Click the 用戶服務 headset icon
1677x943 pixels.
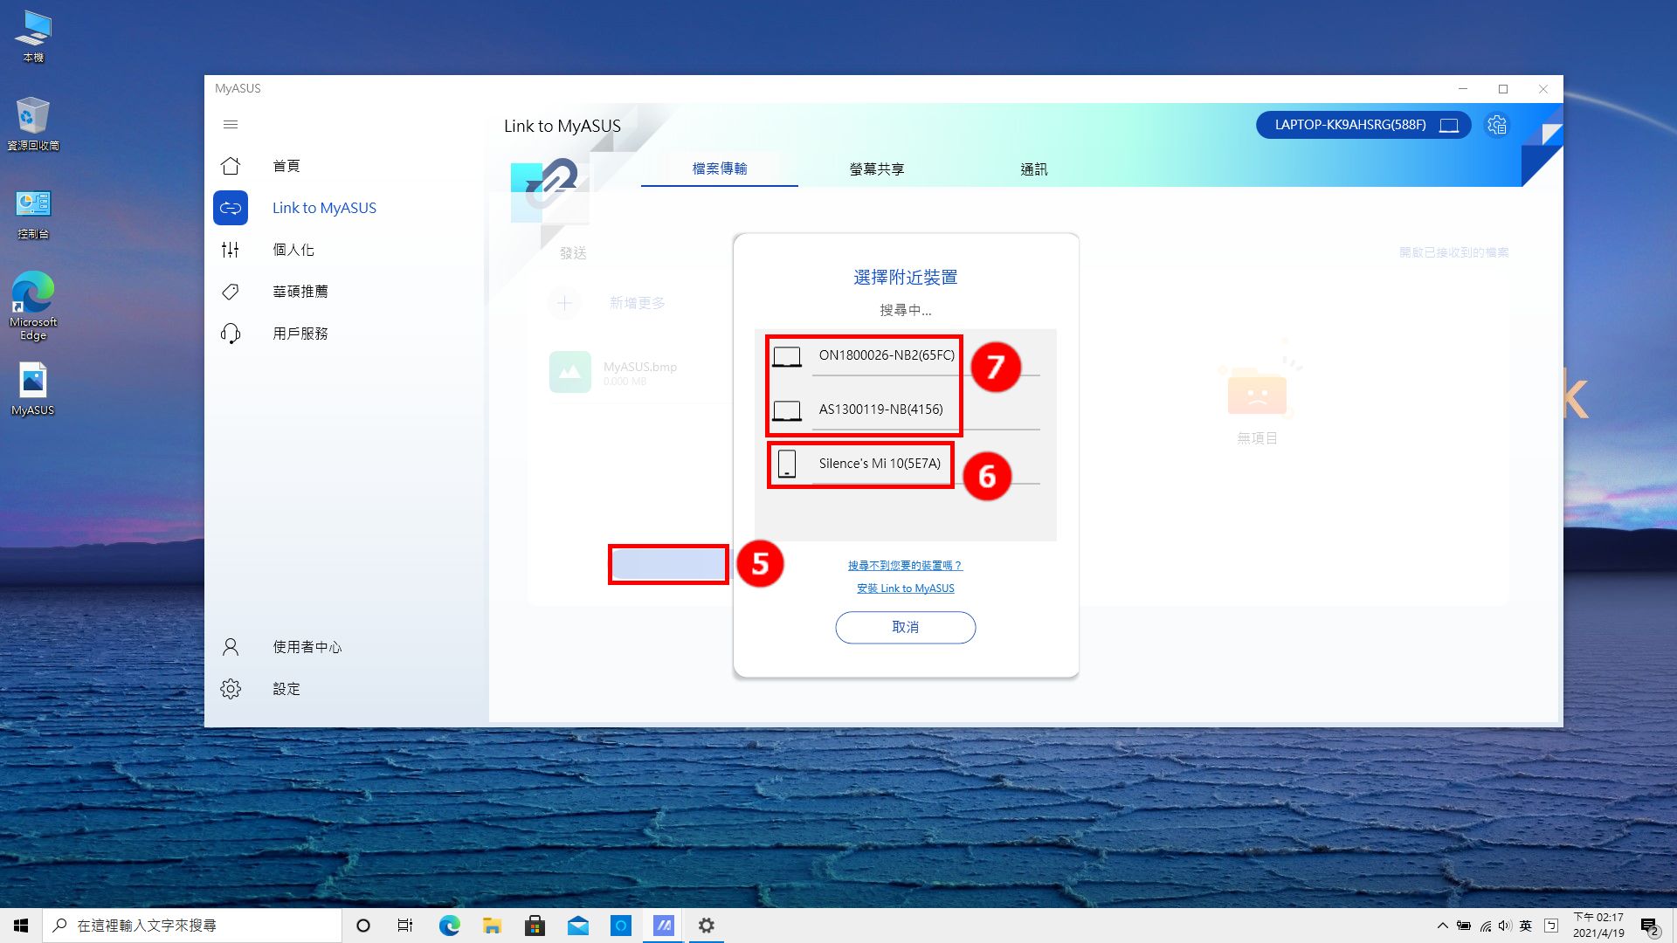pyautogui.click(x=231, y=334)
